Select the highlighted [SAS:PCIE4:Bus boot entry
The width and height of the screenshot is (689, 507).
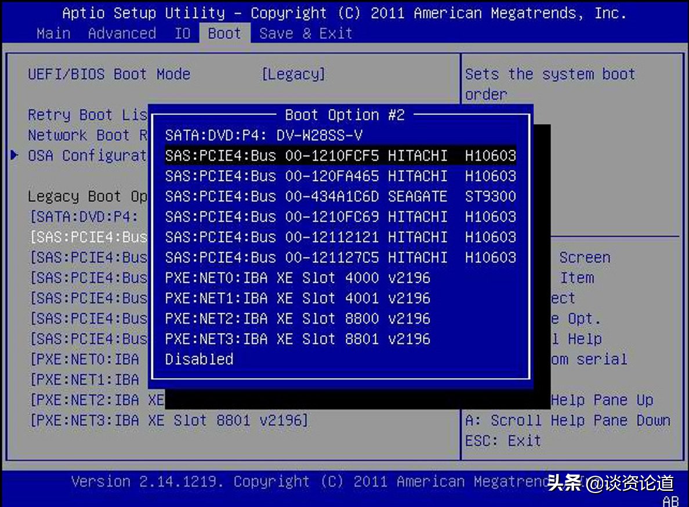click(x=88, y=237)
